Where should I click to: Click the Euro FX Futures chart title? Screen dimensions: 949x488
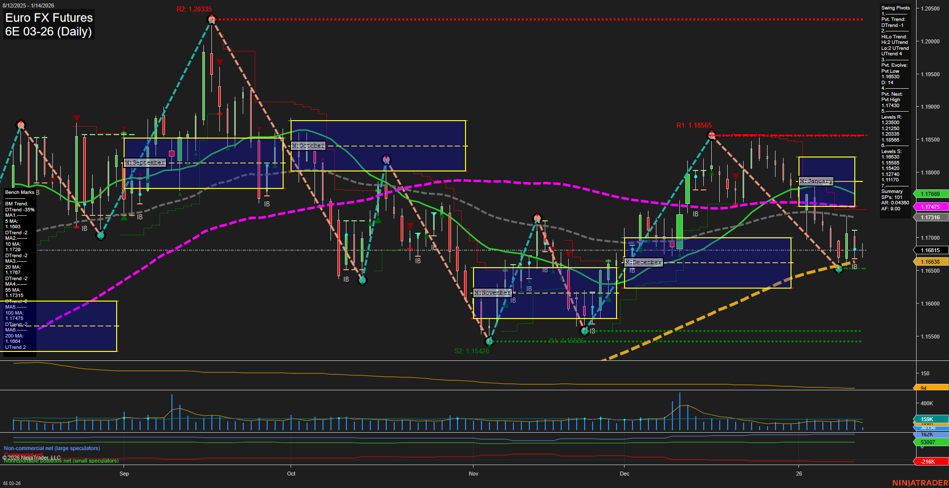click(x=48, y=18)
